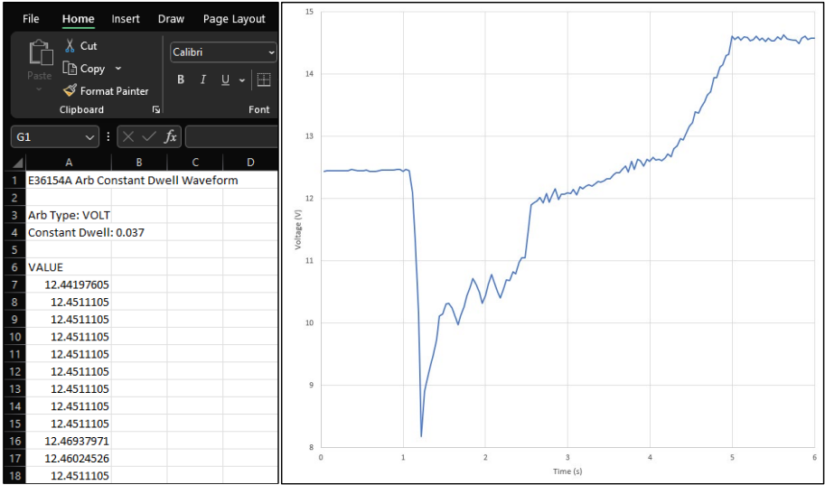Image resolution: width=825 pixels, height=485 pixels.
Task: Click the Time (s) axis title
Action: click(567, 471)
